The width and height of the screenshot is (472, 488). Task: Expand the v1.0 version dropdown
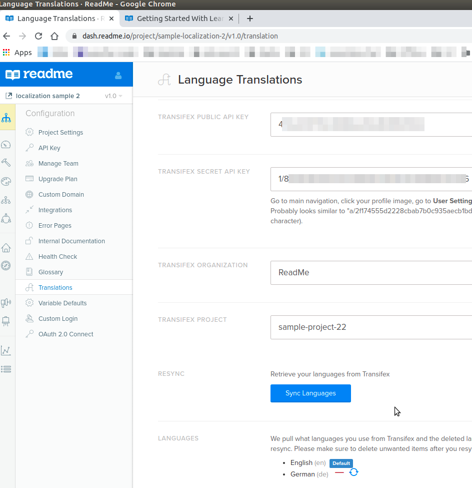click(x=113, y=96)
